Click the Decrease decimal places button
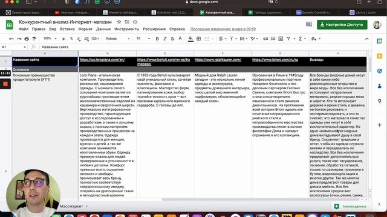The width and height of the screenshot is (387, 217). (79, 39)
